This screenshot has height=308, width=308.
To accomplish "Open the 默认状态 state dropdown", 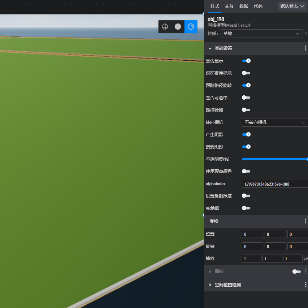I will pyautogui.click(x=292, y=6).
